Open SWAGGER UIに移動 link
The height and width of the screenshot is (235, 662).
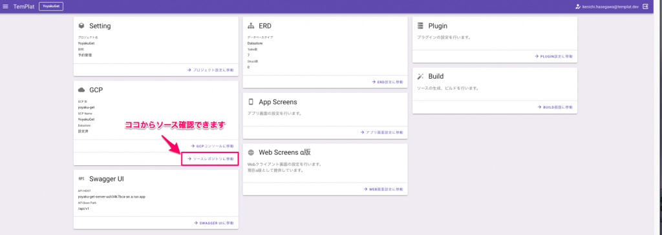point(213,223)
